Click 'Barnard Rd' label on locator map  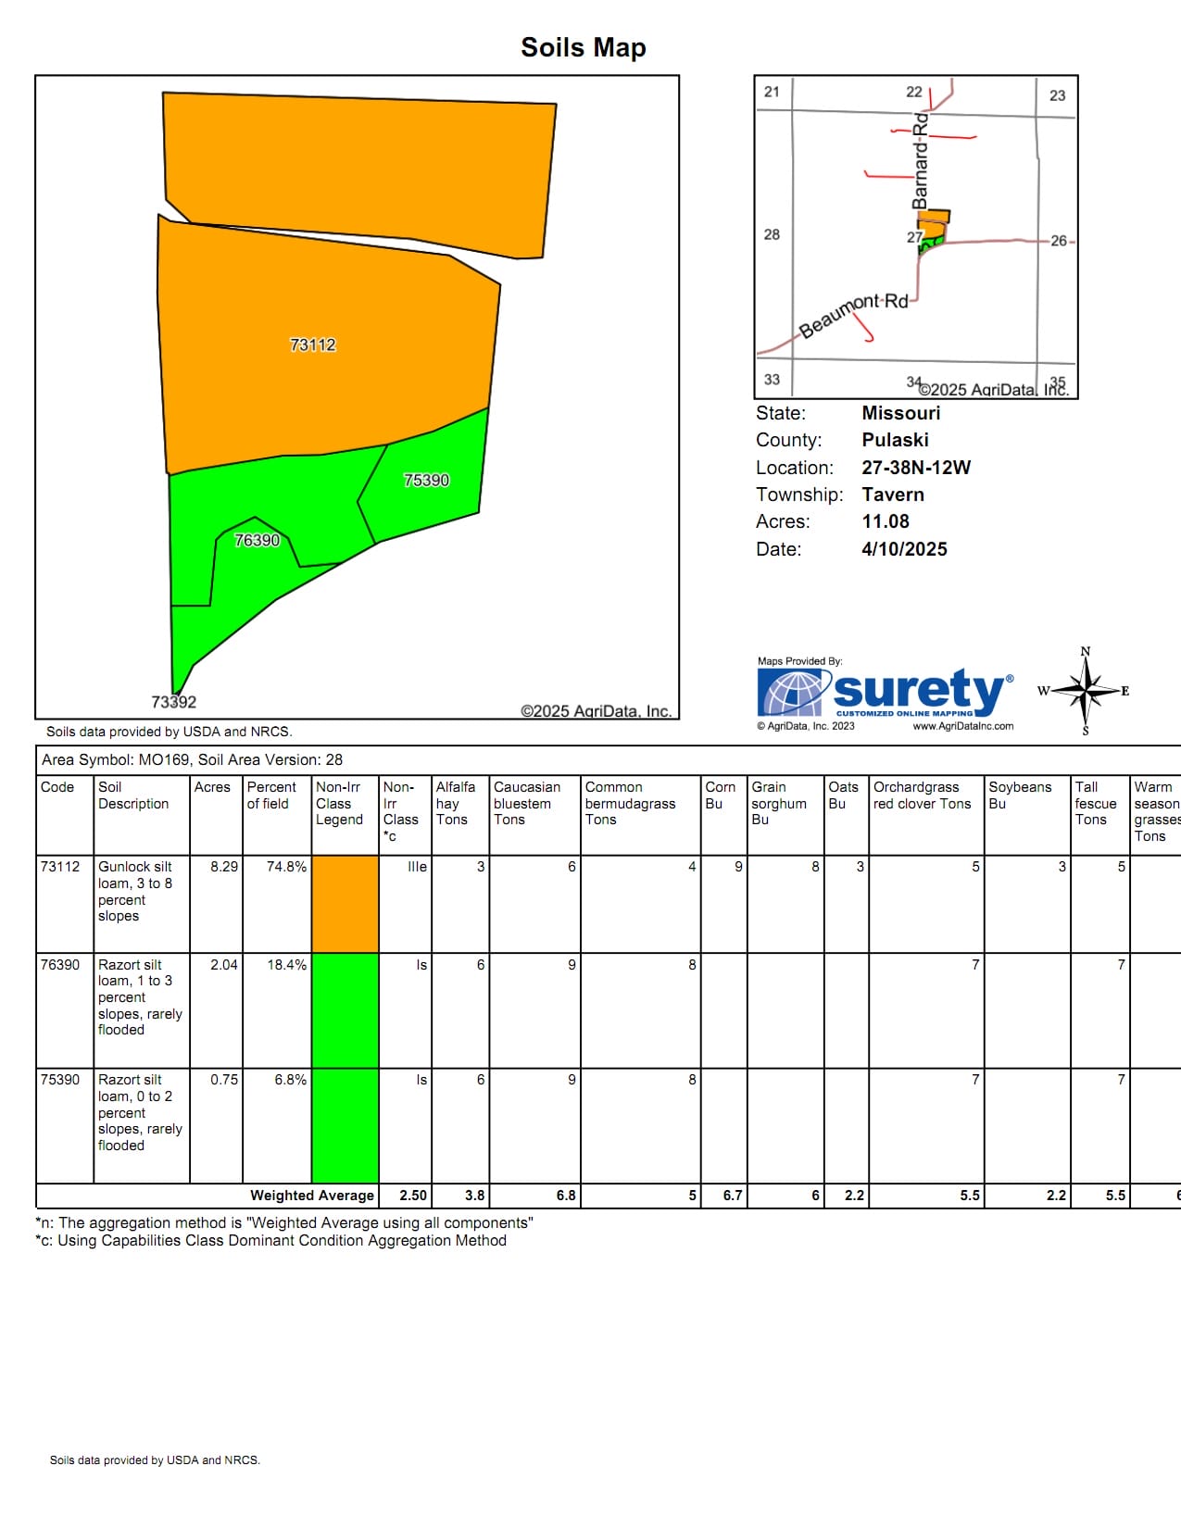coord(919,161)
